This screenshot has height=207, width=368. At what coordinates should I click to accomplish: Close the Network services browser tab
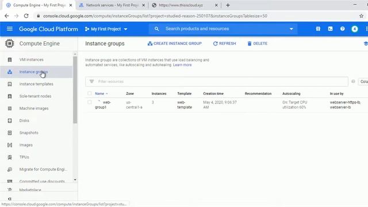coord(144,5)
